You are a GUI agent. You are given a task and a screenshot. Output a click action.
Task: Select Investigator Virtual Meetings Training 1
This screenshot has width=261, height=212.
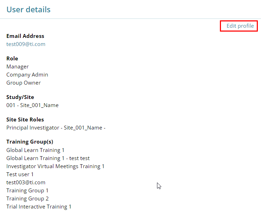(55, 166)
